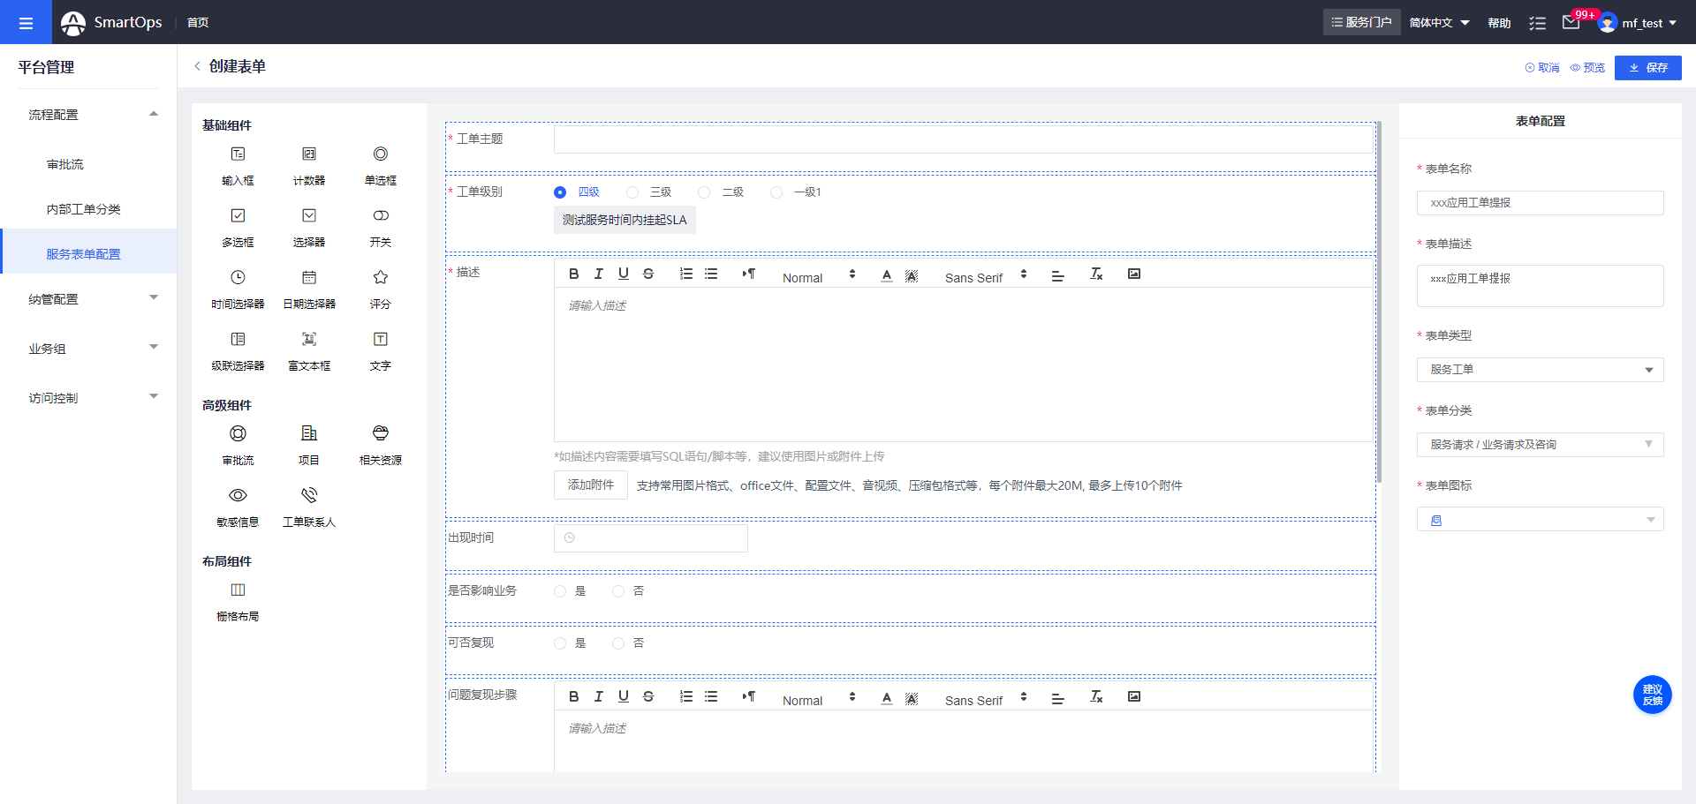The width and height of the screenshot is (1696, 804).
Task: Select the 工单联系人 contact icon
Action: [309, 495]
